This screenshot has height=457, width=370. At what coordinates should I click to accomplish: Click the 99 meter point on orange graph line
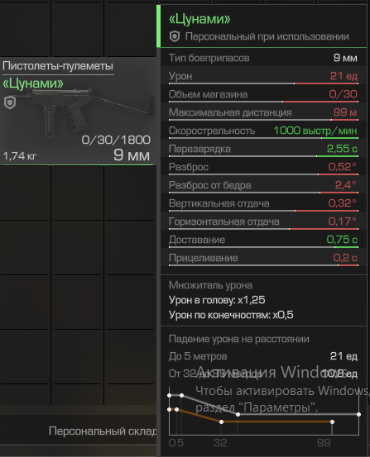332,421
